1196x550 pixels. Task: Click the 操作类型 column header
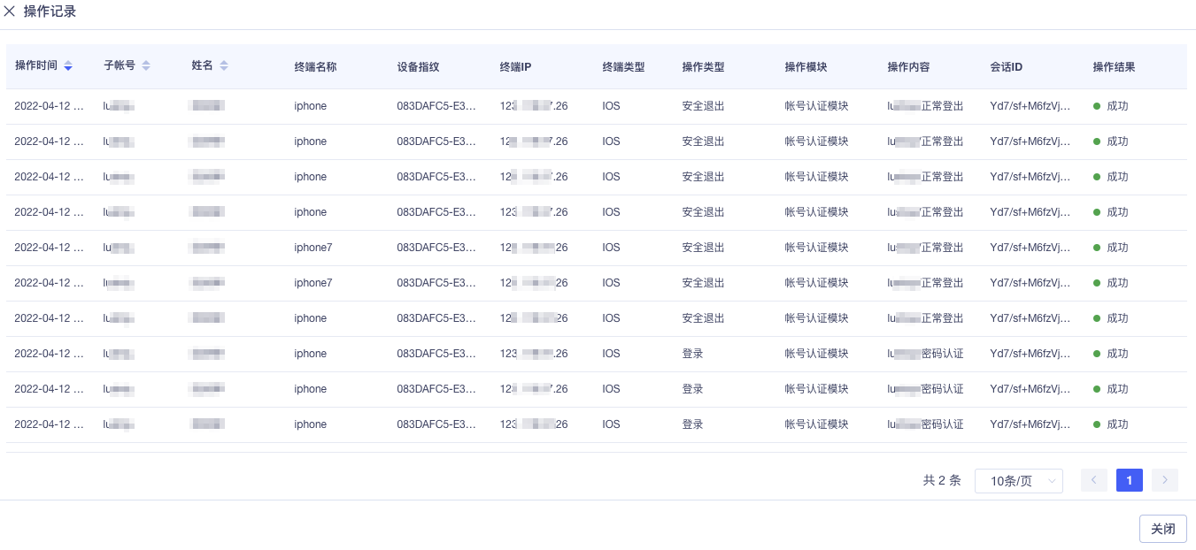click(703, 66)
